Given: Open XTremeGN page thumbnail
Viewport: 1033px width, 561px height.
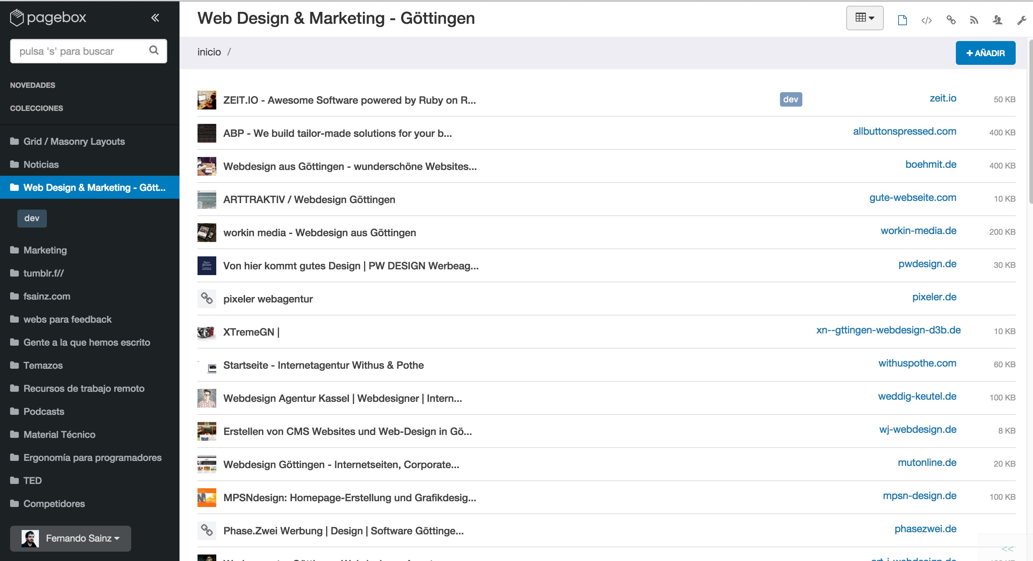Looking at the screenshot, I should point(207,332).
